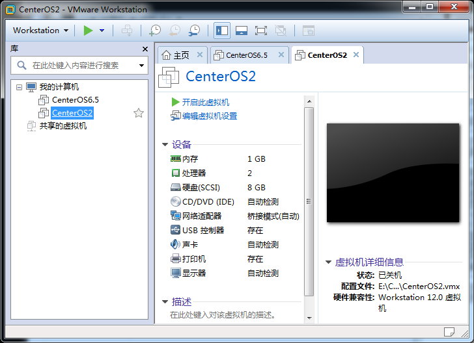Image resolution: width=474 pixels, height=343 pixels.
Task: Click the Unity mode toolbar icon
Action: (x=281, y=31)
